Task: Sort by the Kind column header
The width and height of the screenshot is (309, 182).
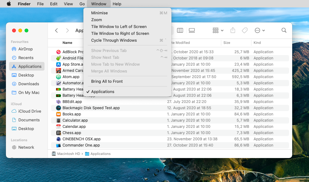Action: 257,43
